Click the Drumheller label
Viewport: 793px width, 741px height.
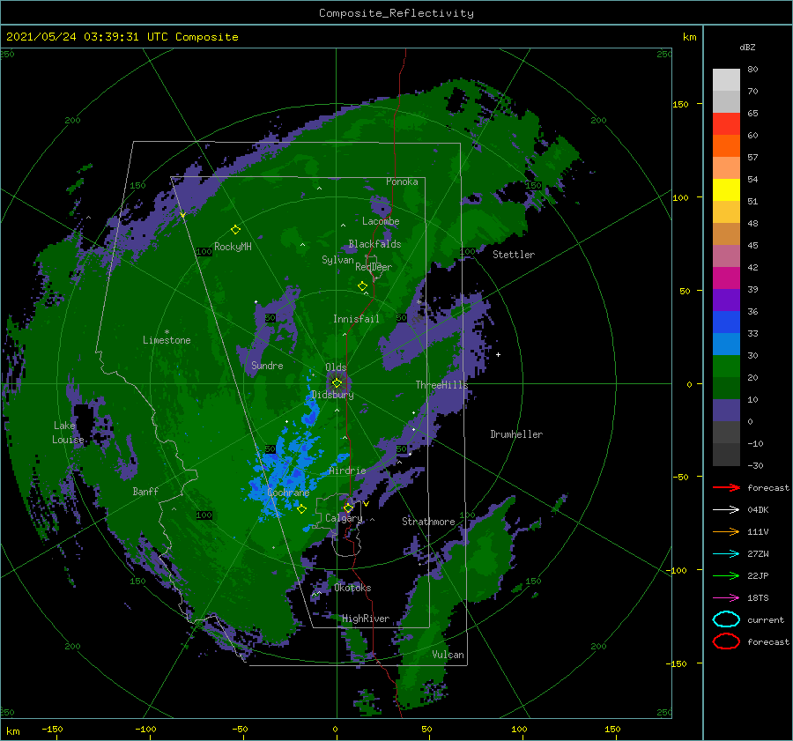click(x=516, y=434)
